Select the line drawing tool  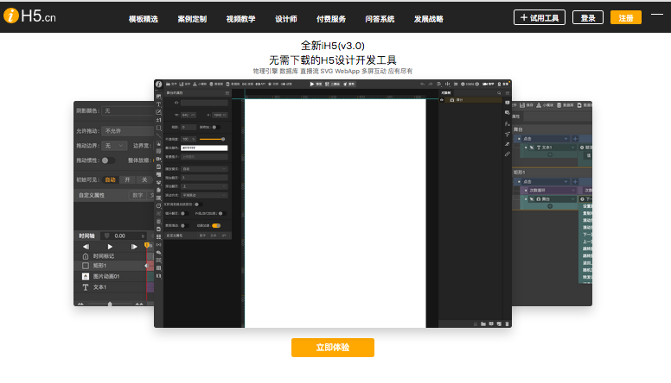pos(159,135)
